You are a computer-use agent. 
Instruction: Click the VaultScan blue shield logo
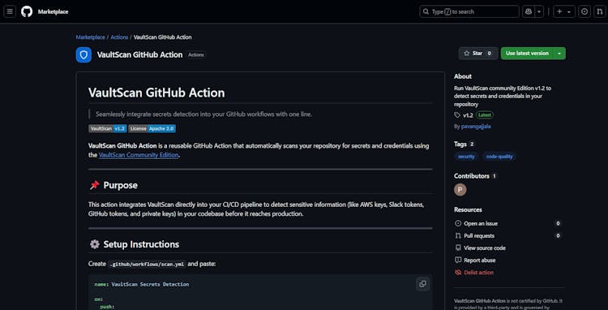(83, 54)
